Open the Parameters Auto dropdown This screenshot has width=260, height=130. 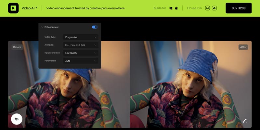tap(81, 61)
